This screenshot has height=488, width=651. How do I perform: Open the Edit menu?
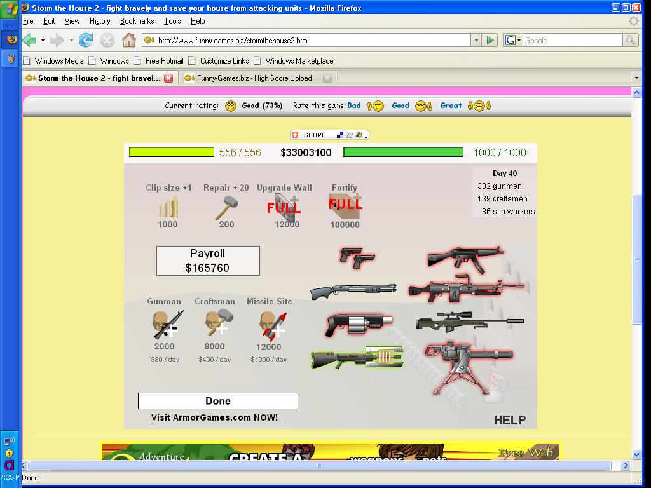coord(49,21)
